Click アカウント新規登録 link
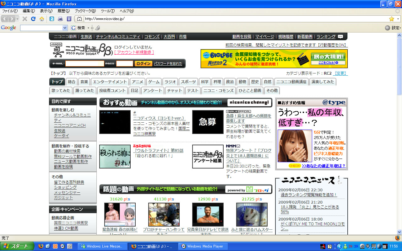Image resolution: width=402 pixels, height=251 pixels. click(x=134, y=52)
